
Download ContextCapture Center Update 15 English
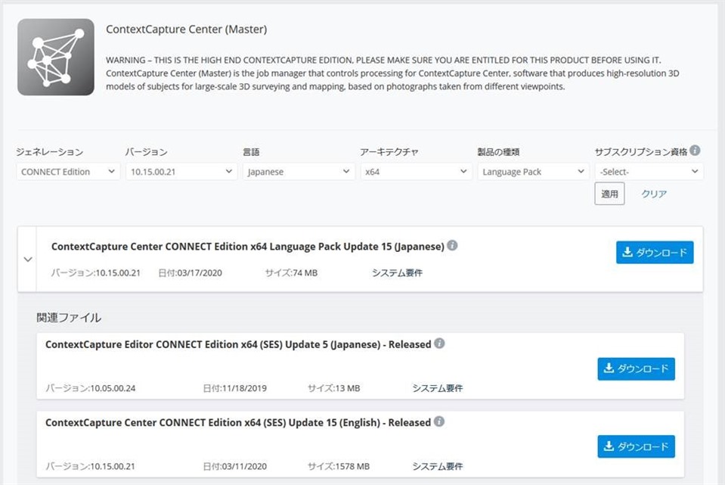tap(637, 446)
